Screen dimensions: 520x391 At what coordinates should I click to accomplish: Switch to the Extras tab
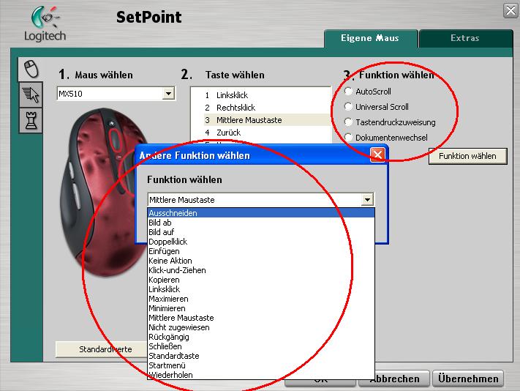pyautogui.click(x=465, y=38)
